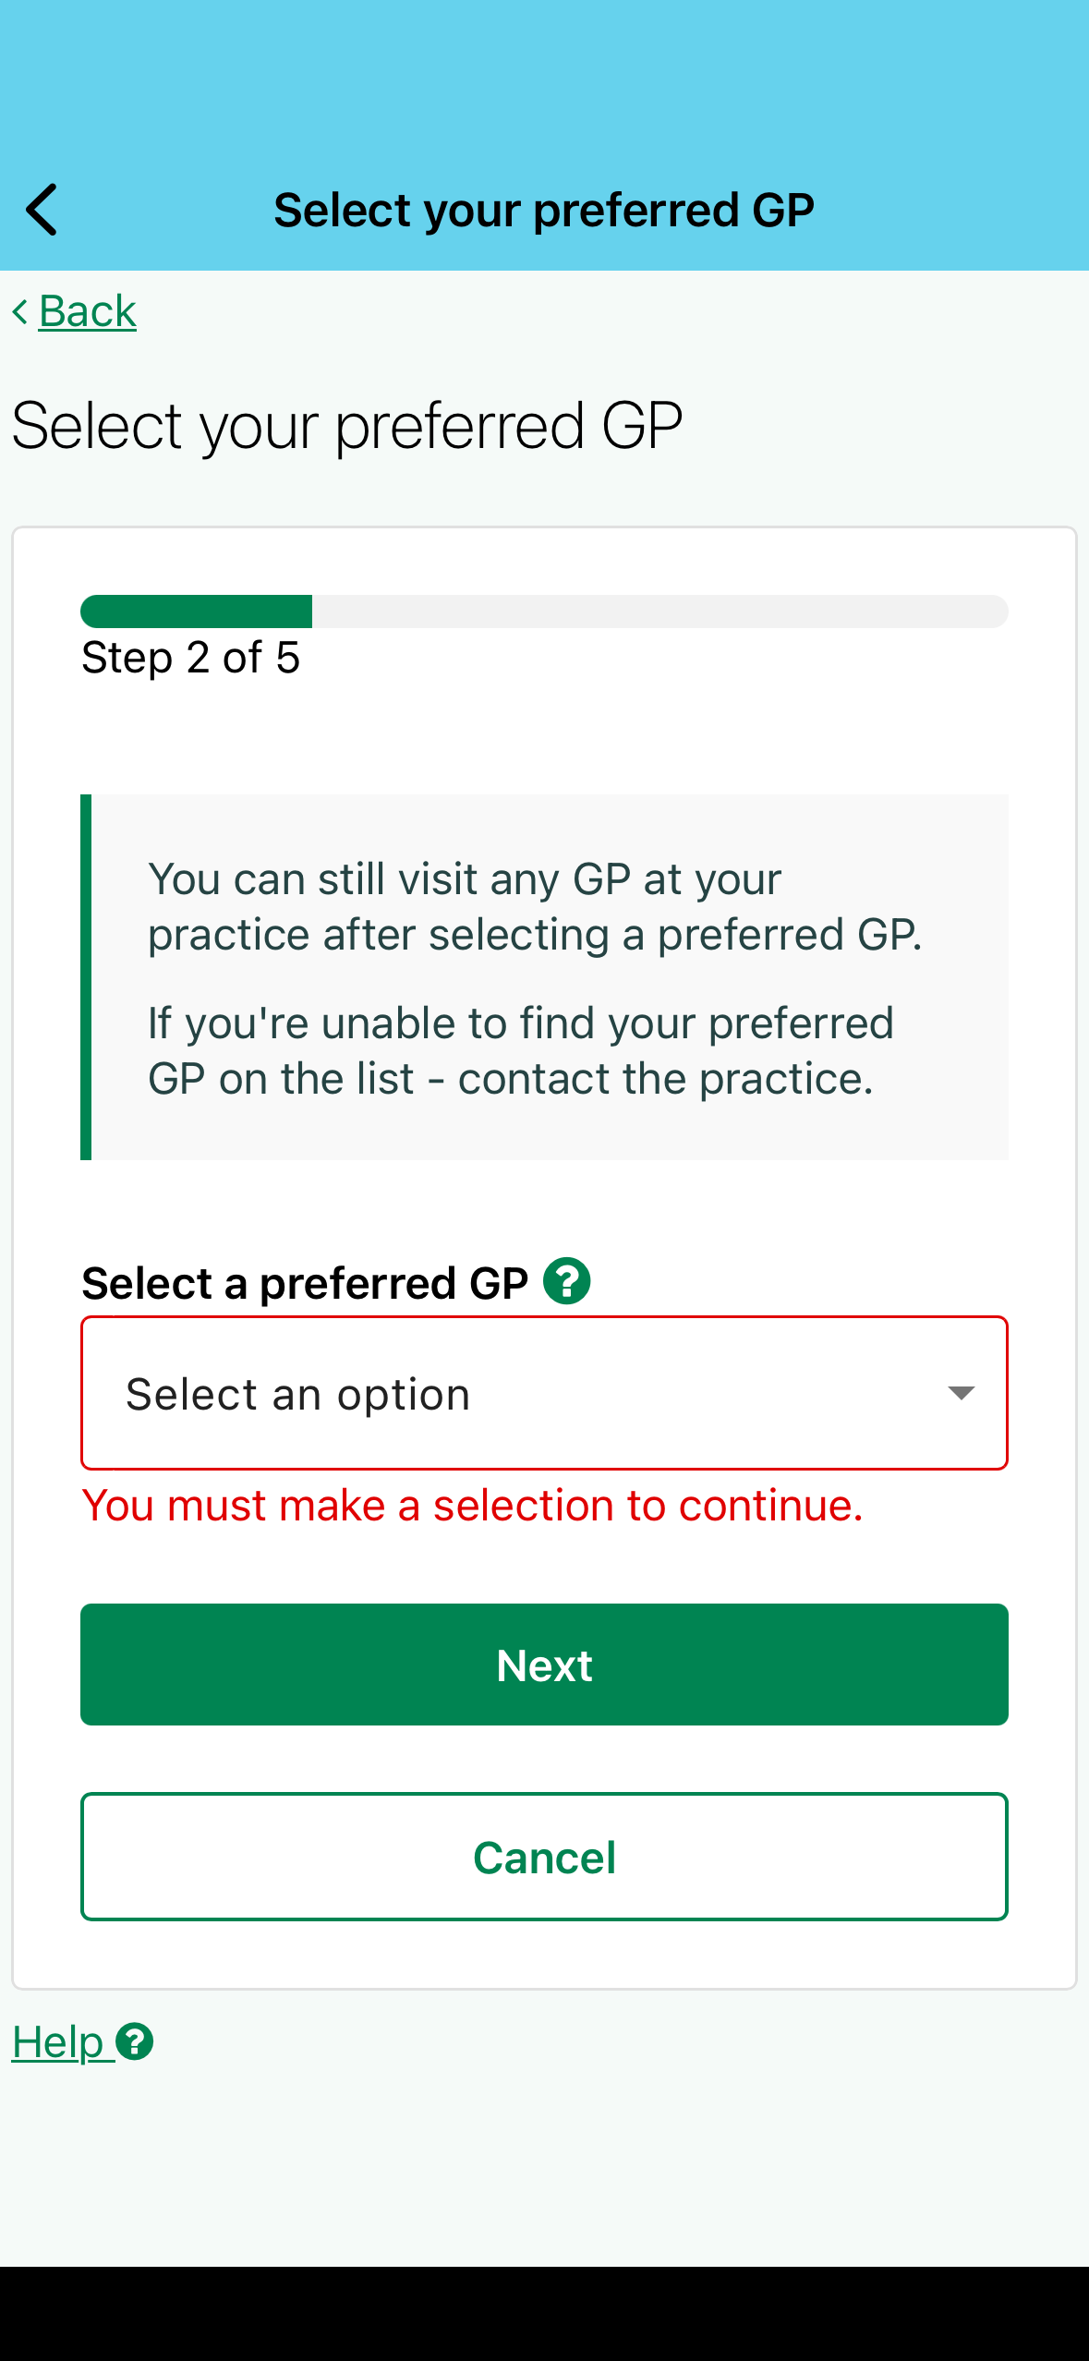
Task: Click the green filled part of the progress bar
Action: coord(196,611)
